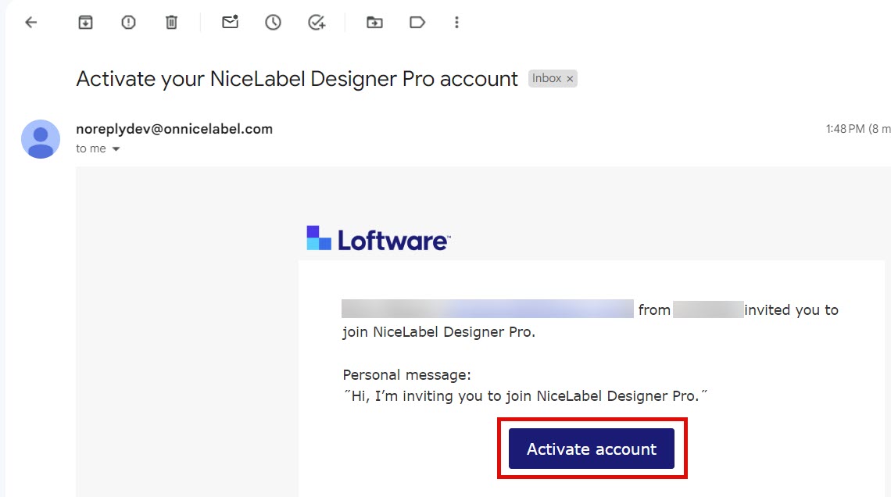Image resolution: width=891 pixels, height=497 pixels.
Task: Open the More options three-dot menu
Action: pyautogui.click(x=456, y=23)
